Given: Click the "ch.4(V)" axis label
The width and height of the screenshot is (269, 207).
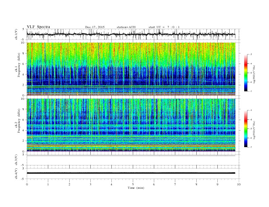Looking at the screenshot, I should pyautogui.click(x=16, y=174).
